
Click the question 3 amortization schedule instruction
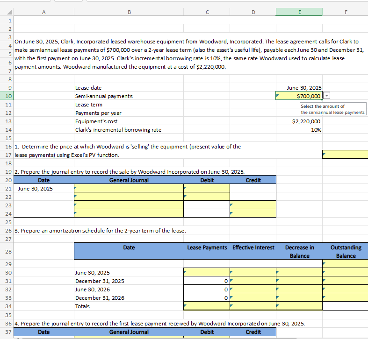point(100,231)
